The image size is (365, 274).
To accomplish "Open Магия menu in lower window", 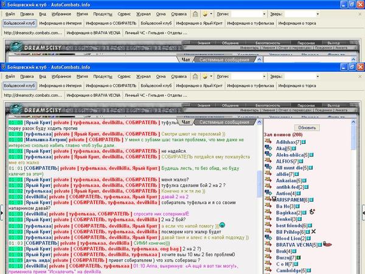I will point(82,77).
